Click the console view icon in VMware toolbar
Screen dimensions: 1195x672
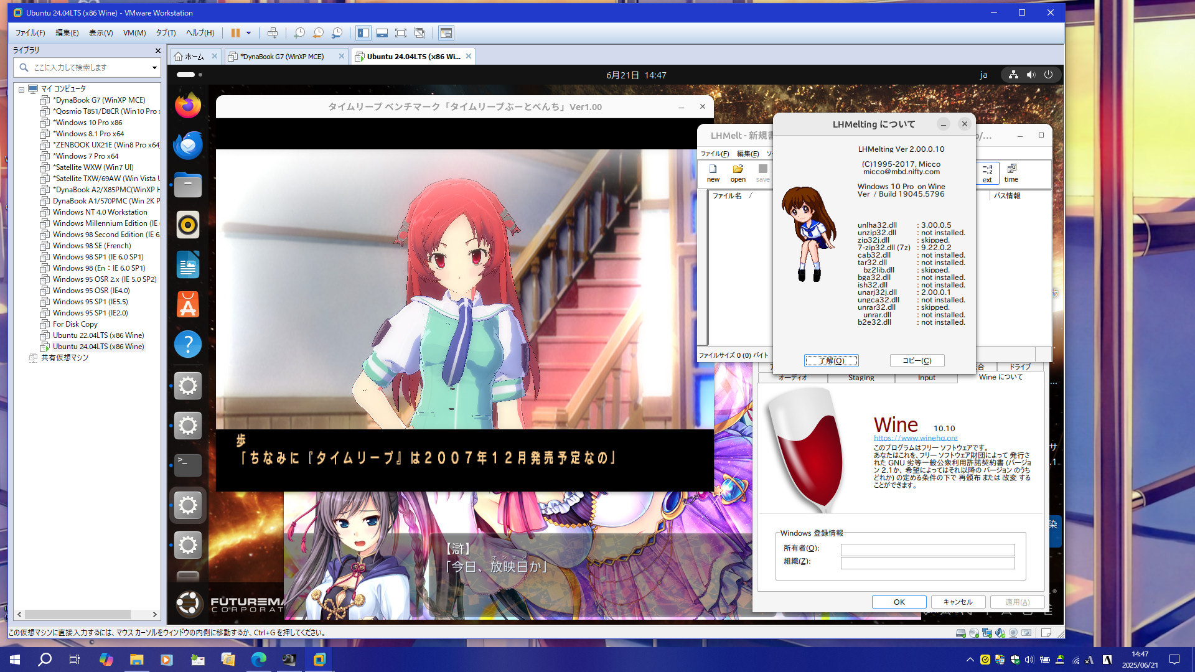pos(446,33)
